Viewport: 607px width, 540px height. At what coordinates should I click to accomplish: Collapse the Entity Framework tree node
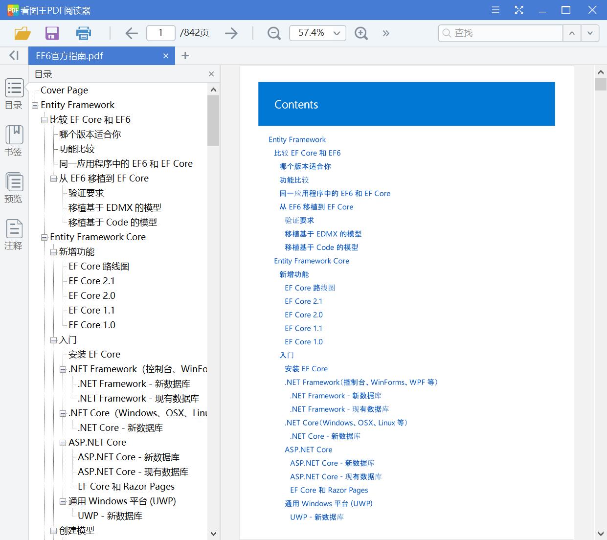click(x=35, y=105)
